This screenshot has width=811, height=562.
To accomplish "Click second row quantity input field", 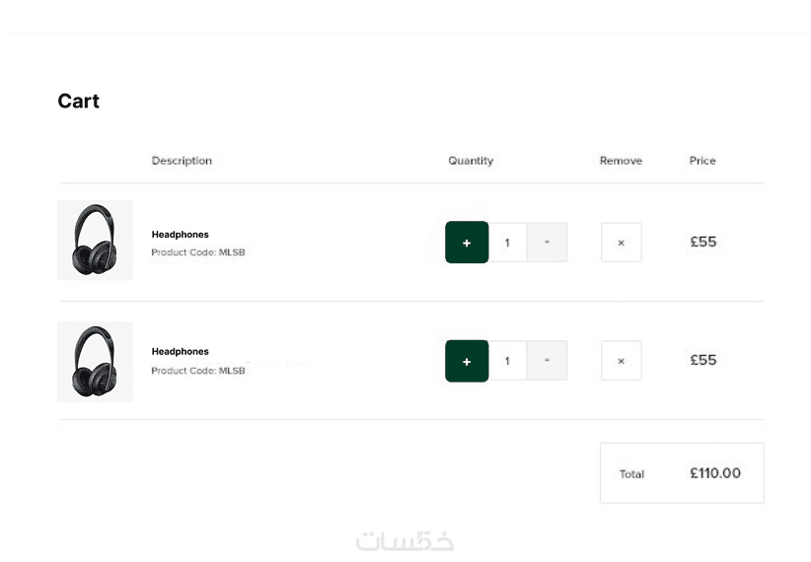I will [x=508, y=361].
